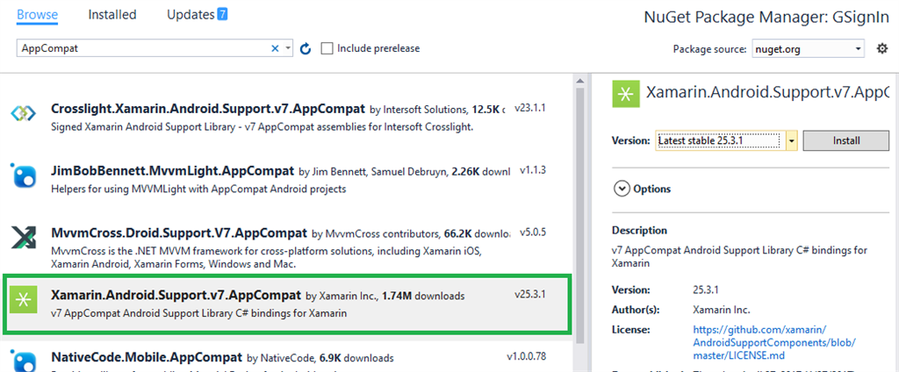Click the NativeCode.Mobile.AppCompat package icon

tap(22, 361)
